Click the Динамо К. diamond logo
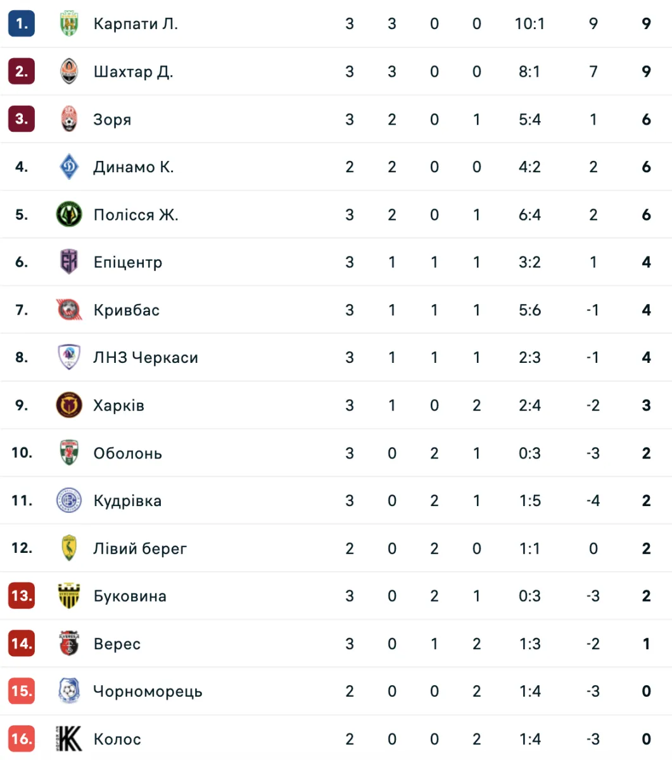Screen dimensions: 672x760 [x=69, y=167]
